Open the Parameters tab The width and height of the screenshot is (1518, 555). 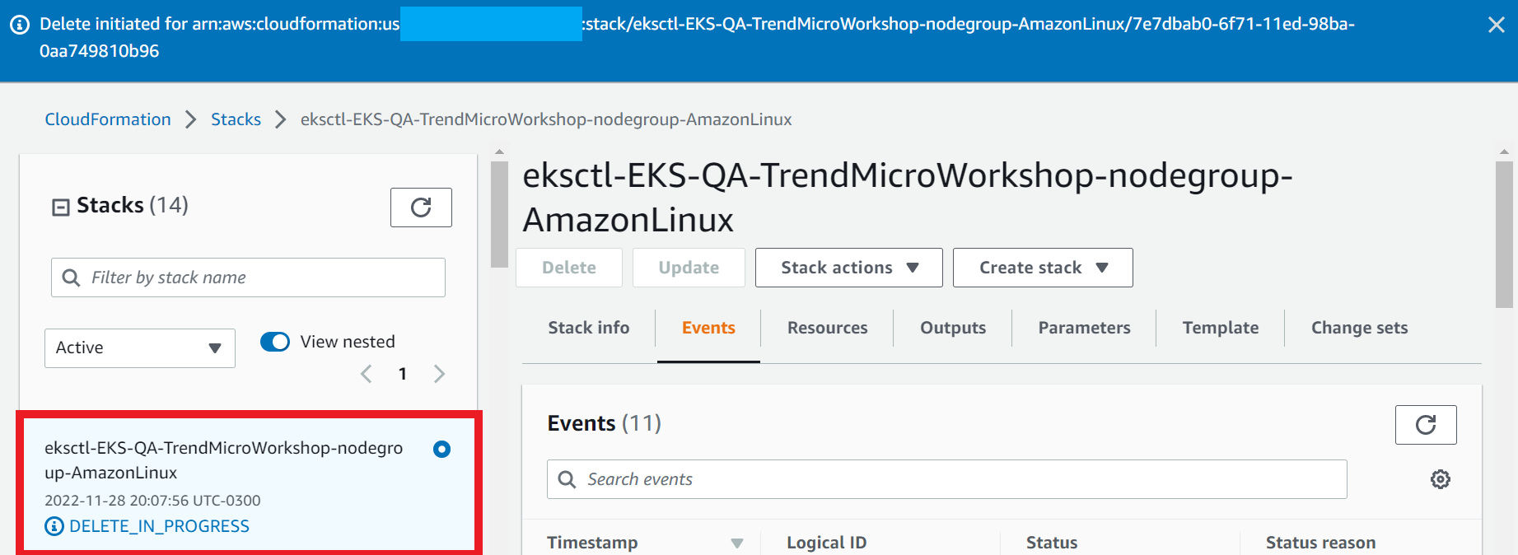[x=1085, y=328]
